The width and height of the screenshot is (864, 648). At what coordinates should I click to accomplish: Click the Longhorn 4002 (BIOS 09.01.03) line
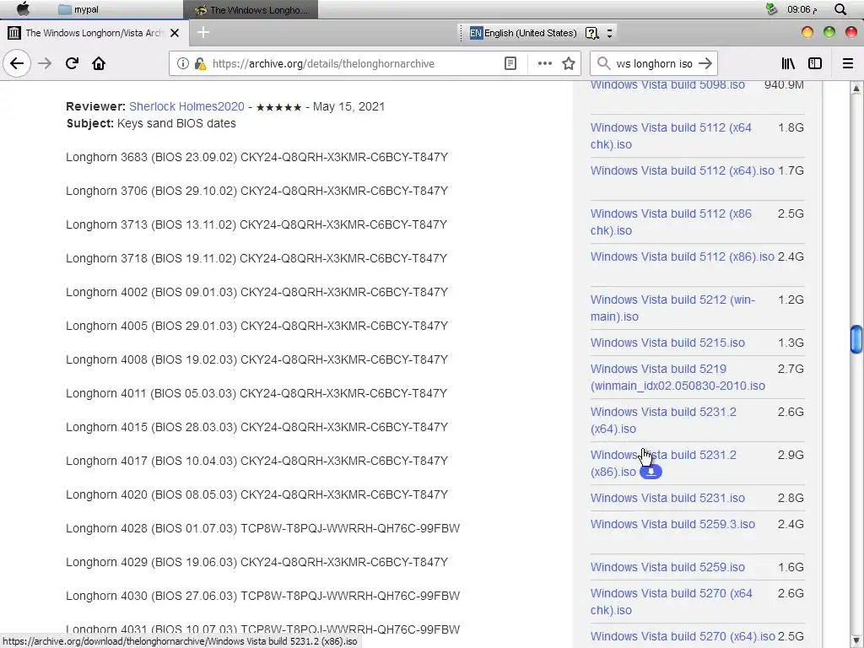[x=256, y=292]
